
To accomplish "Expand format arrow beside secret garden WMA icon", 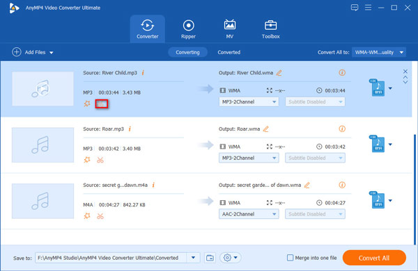I will [x=390, y=201].
